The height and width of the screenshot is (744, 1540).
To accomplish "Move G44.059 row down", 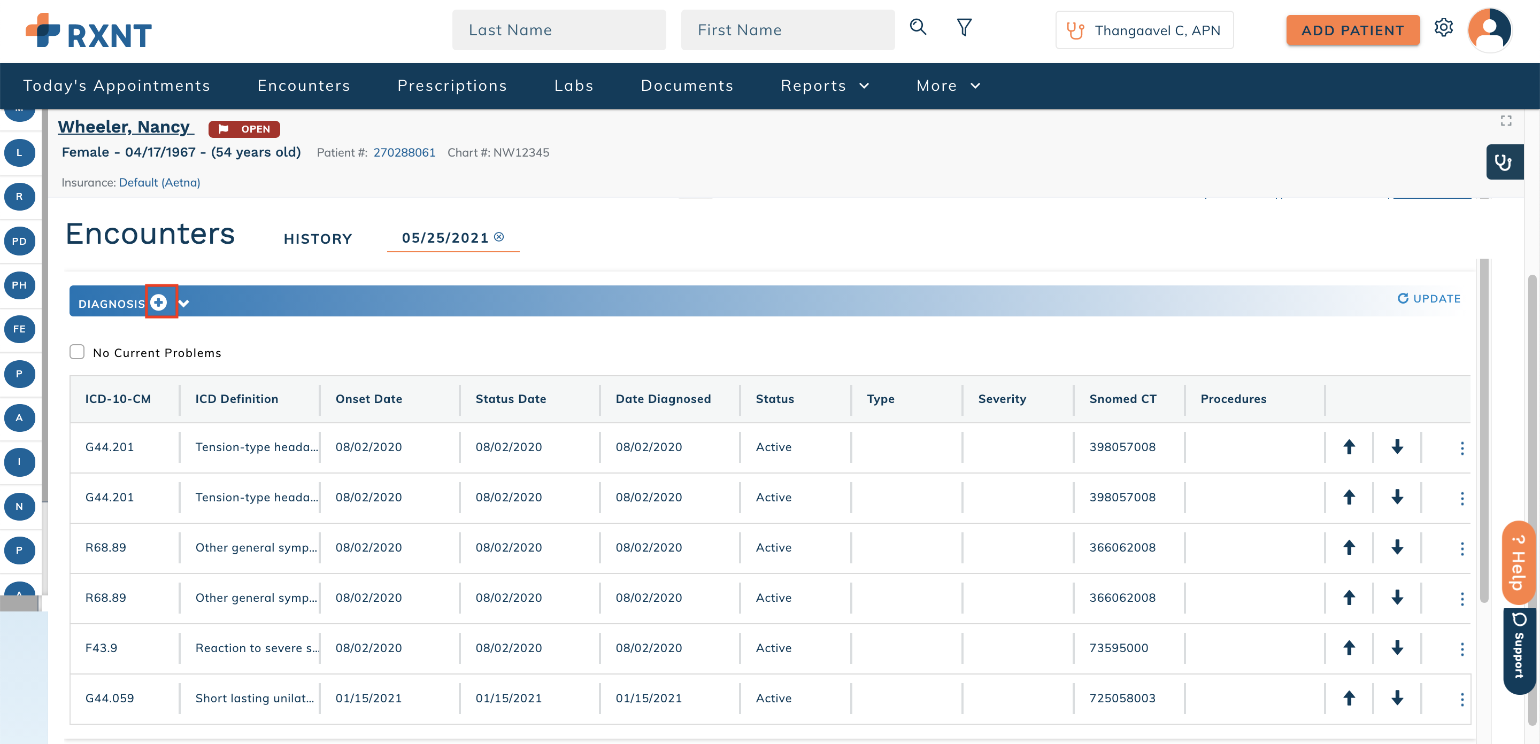I will [x=1397, y=698].
